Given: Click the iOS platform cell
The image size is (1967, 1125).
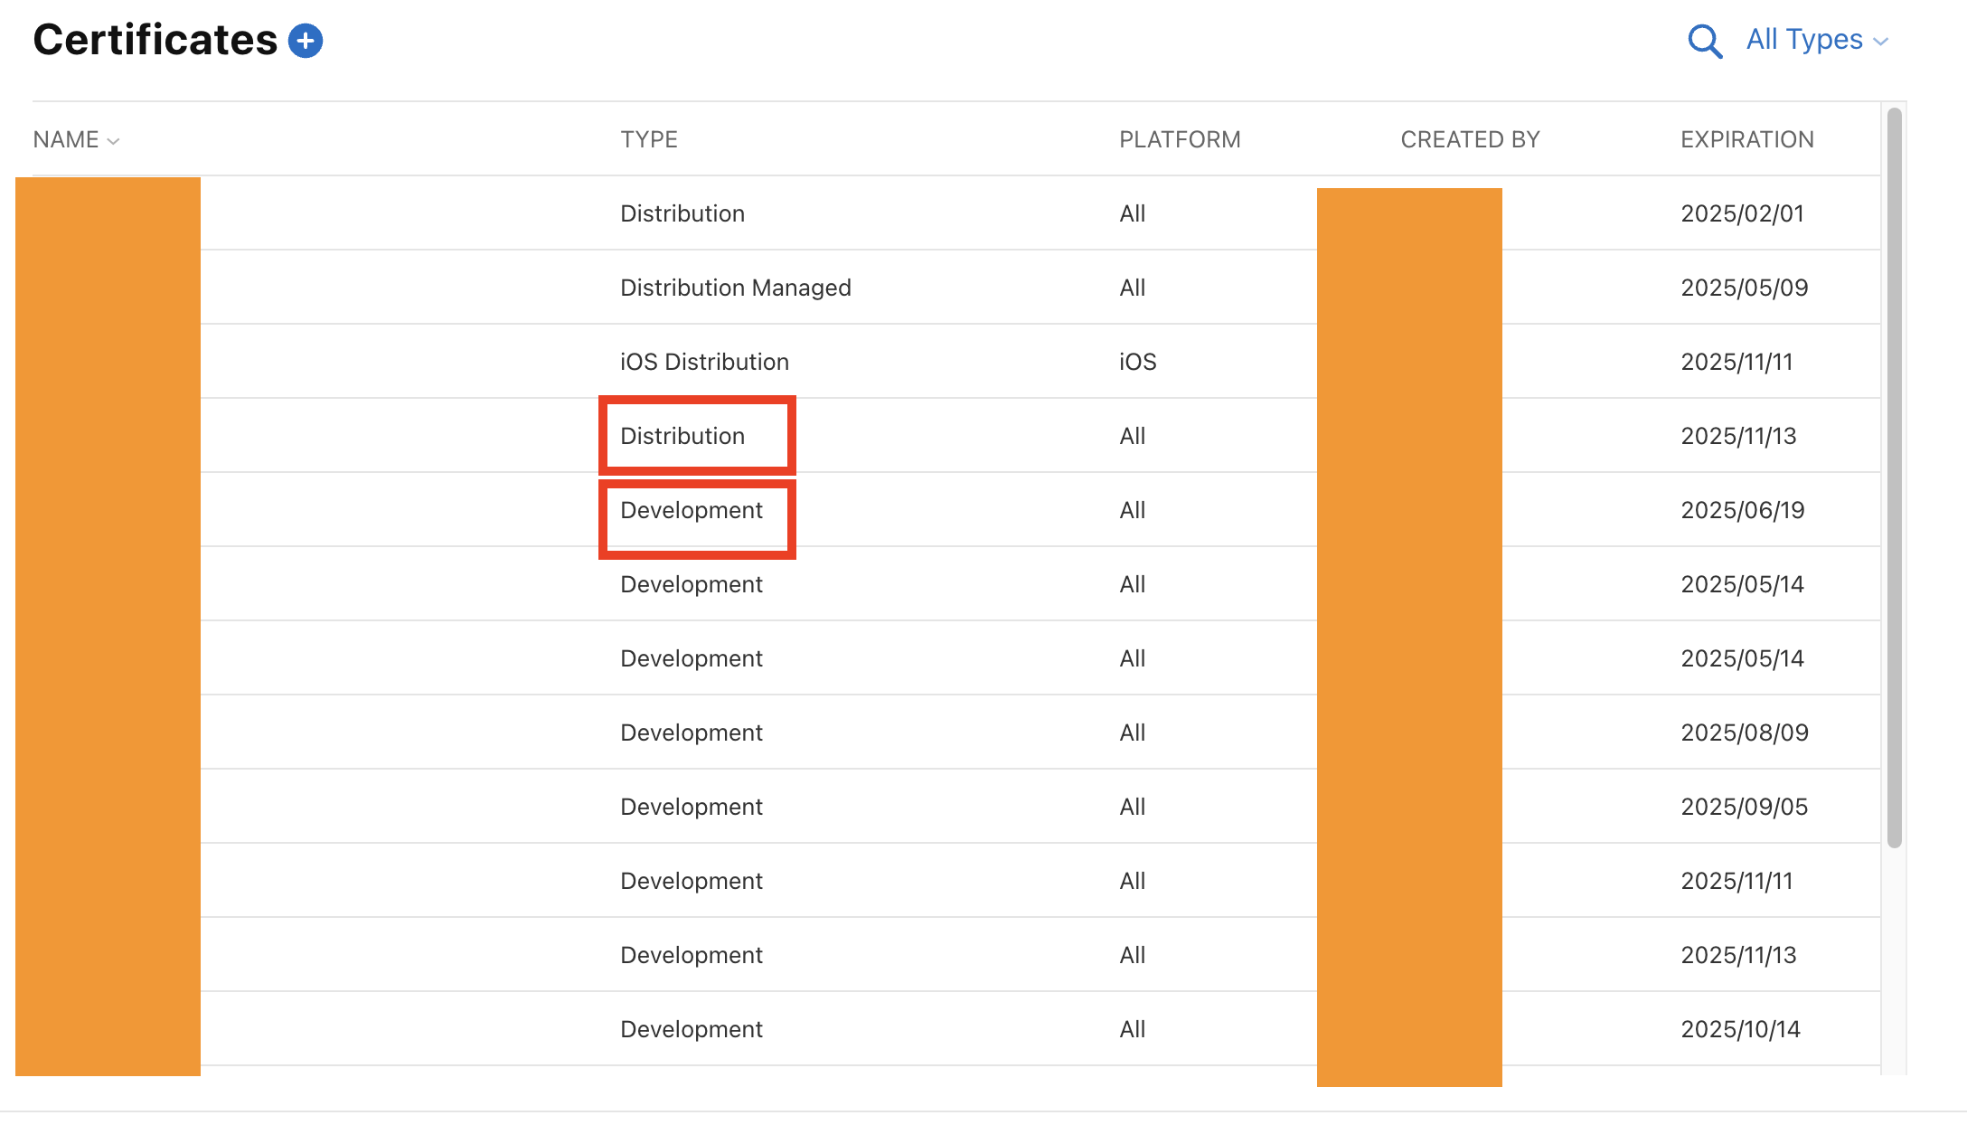Looking at the screenshot, I should tap(1137, 362).
